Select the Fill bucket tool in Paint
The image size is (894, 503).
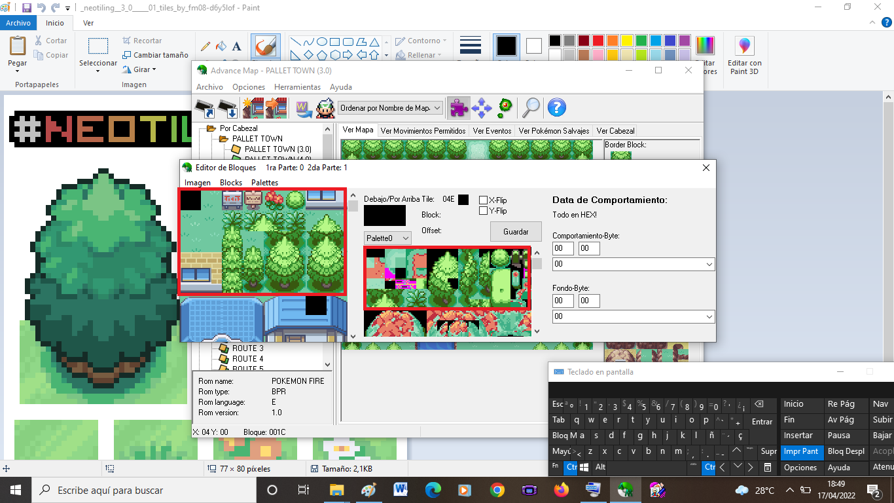pos(221,47)
